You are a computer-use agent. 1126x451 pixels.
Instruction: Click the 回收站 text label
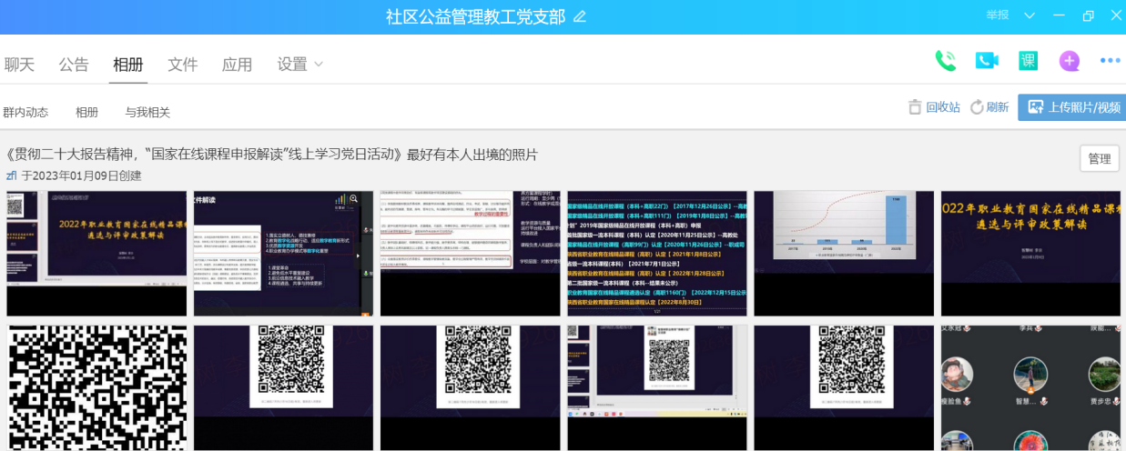coord(943,107)
